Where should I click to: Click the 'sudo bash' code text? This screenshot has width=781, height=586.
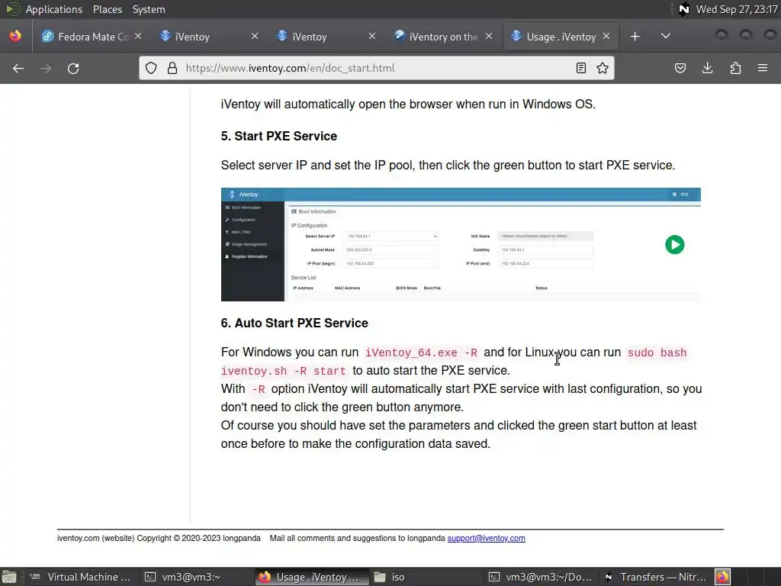[x=657, y=353]
